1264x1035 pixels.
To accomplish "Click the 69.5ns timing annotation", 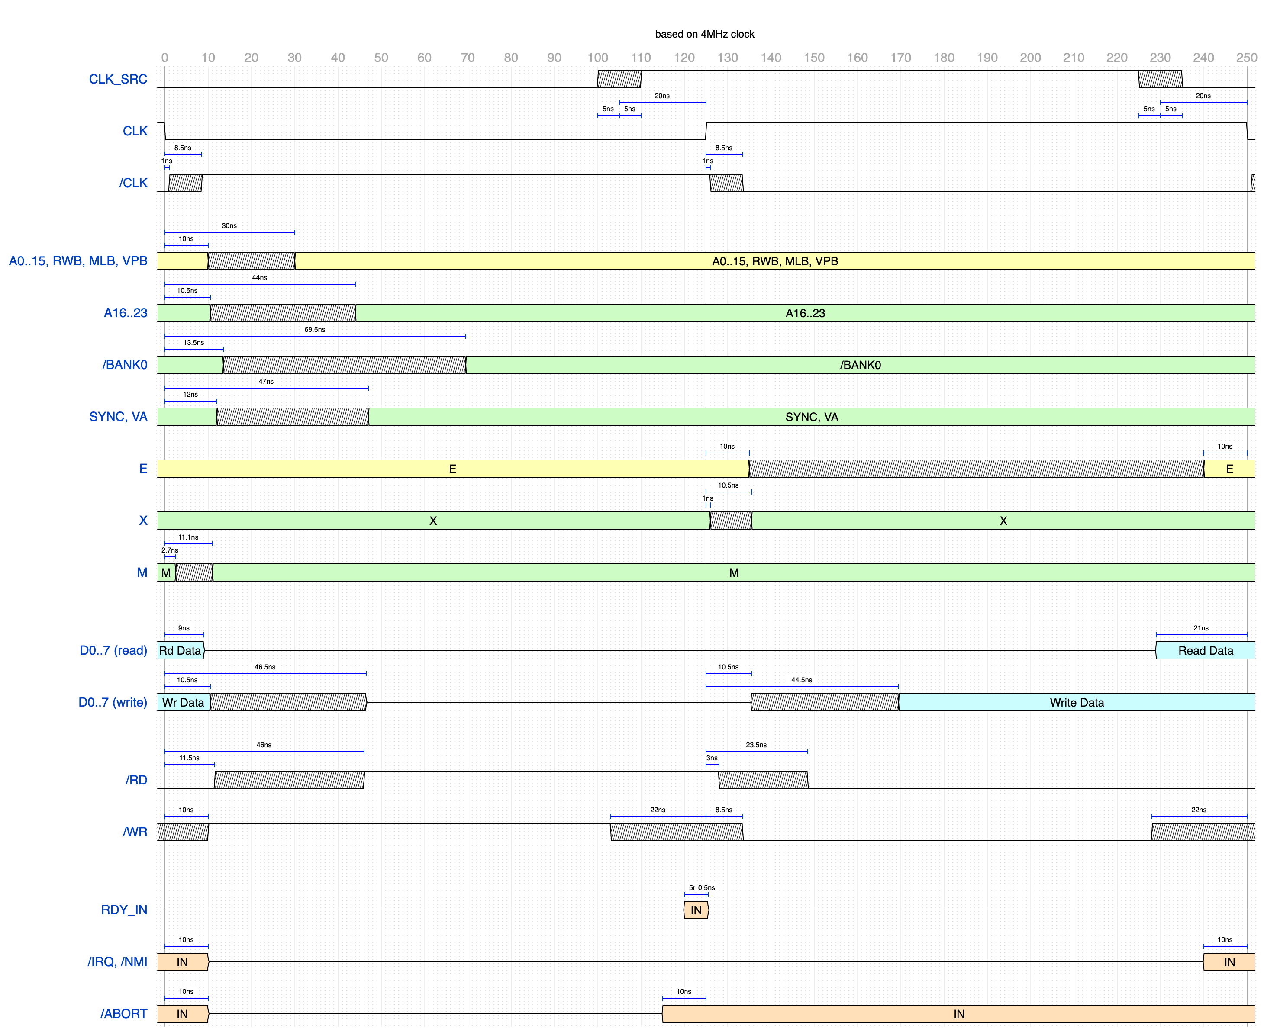I will pyautogui.click(x=314, y=330).
